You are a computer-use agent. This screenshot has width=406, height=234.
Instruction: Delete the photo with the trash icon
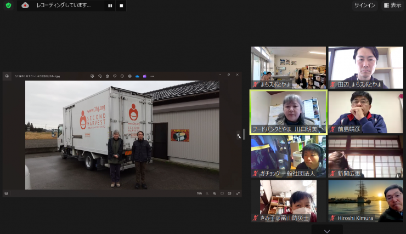tap(108, 76)
